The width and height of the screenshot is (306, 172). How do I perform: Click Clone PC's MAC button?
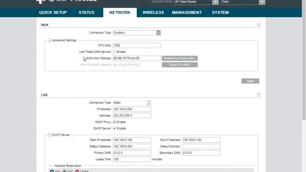tap(180, 65)
